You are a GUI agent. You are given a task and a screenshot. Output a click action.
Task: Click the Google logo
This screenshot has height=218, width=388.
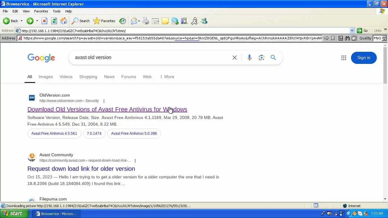(x=41, y=58)
